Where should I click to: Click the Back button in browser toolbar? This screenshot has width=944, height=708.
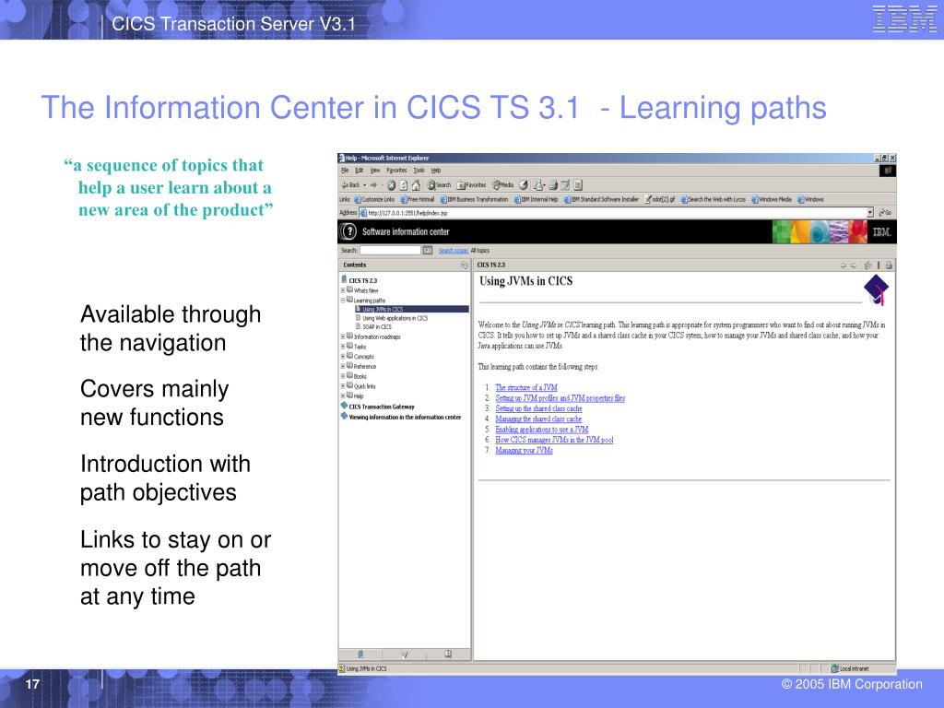(x=351, y=184)
